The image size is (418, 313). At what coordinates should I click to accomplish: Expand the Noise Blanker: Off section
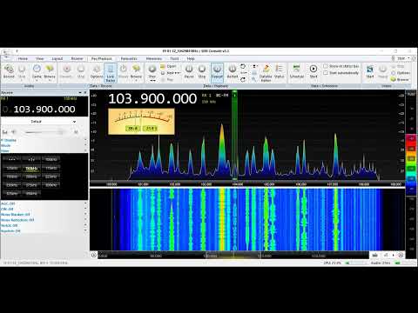coord(44,215)
